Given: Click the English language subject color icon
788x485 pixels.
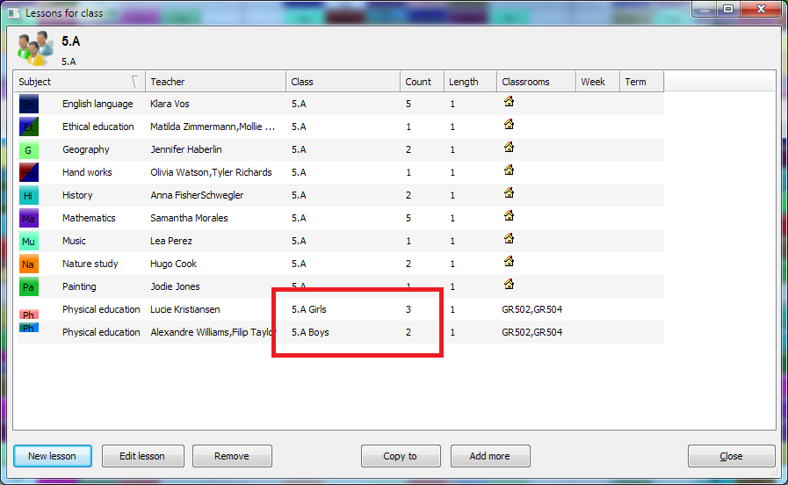Looking at the screenshot, I should coord(28,104).
